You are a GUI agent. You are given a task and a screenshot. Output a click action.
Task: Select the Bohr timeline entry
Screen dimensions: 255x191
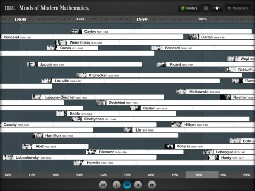[x=242, y=141]
